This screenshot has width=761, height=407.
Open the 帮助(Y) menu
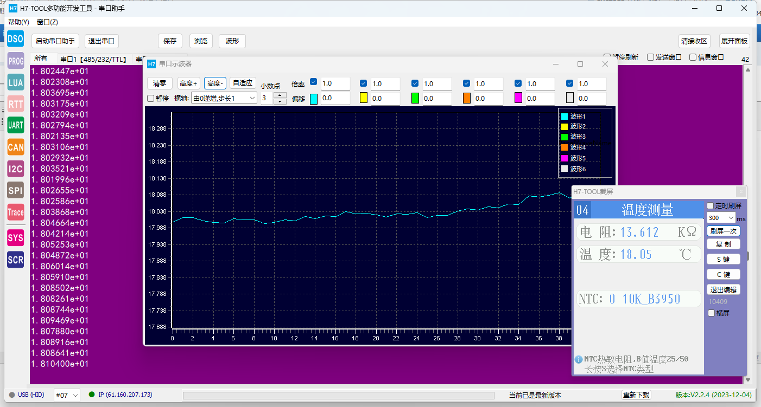pyautogui.click(x=19, y=22)
